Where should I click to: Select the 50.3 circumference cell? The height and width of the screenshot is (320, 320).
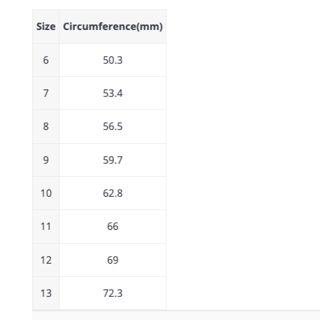112,60
